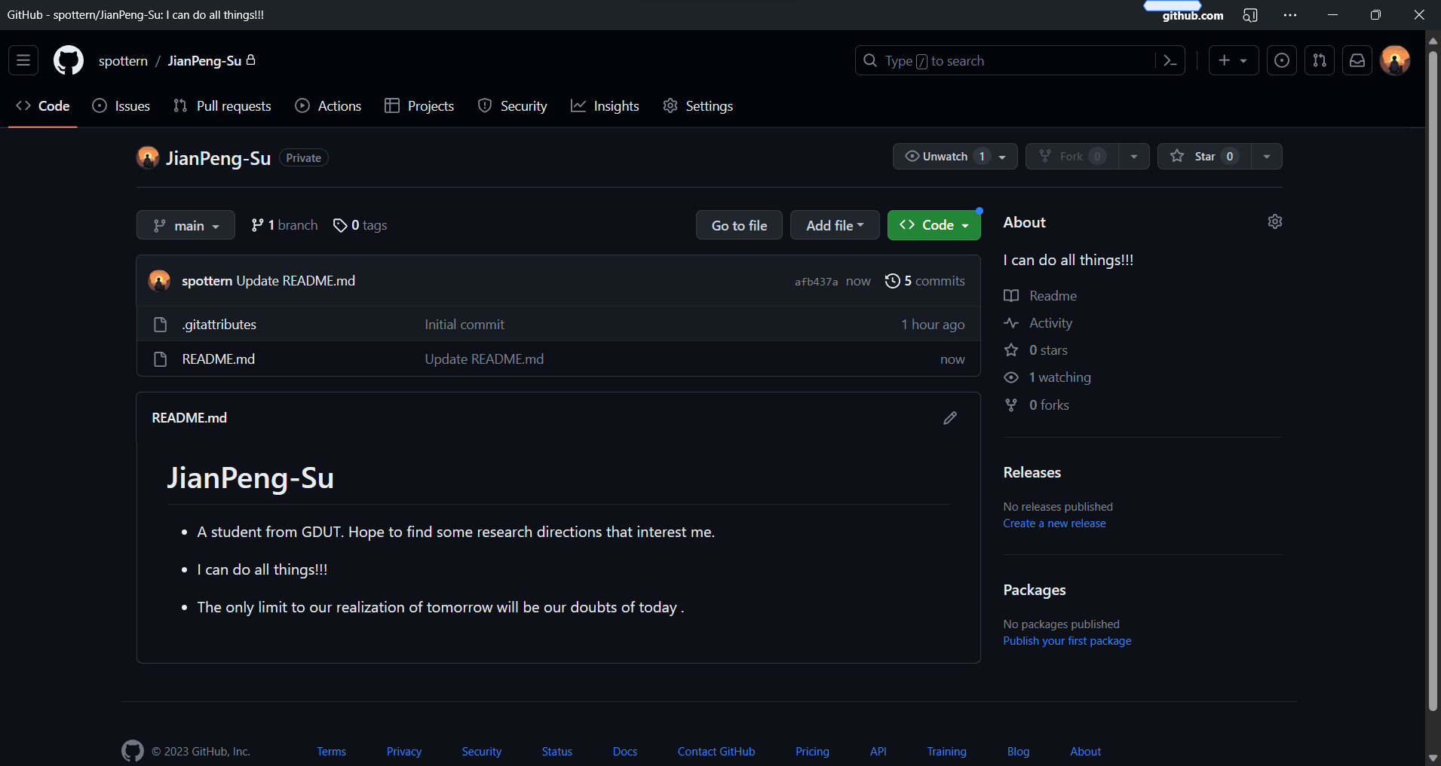View the 0 stars link
1441x766 pixels.
pyautogui.click(x=1036, y=350)
